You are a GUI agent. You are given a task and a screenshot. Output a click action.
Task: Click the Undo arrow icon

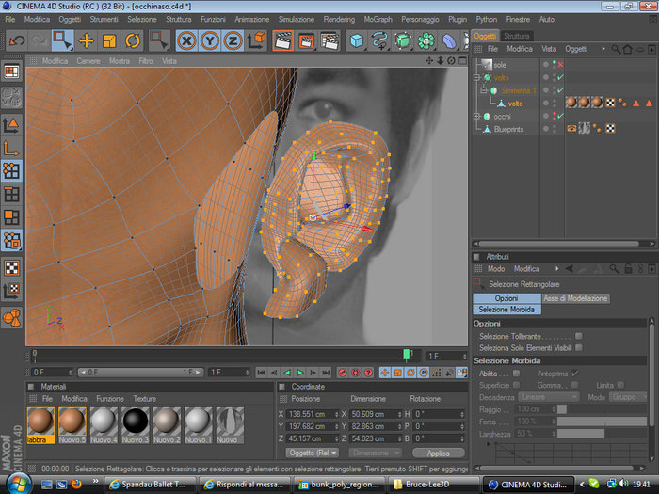17,41
